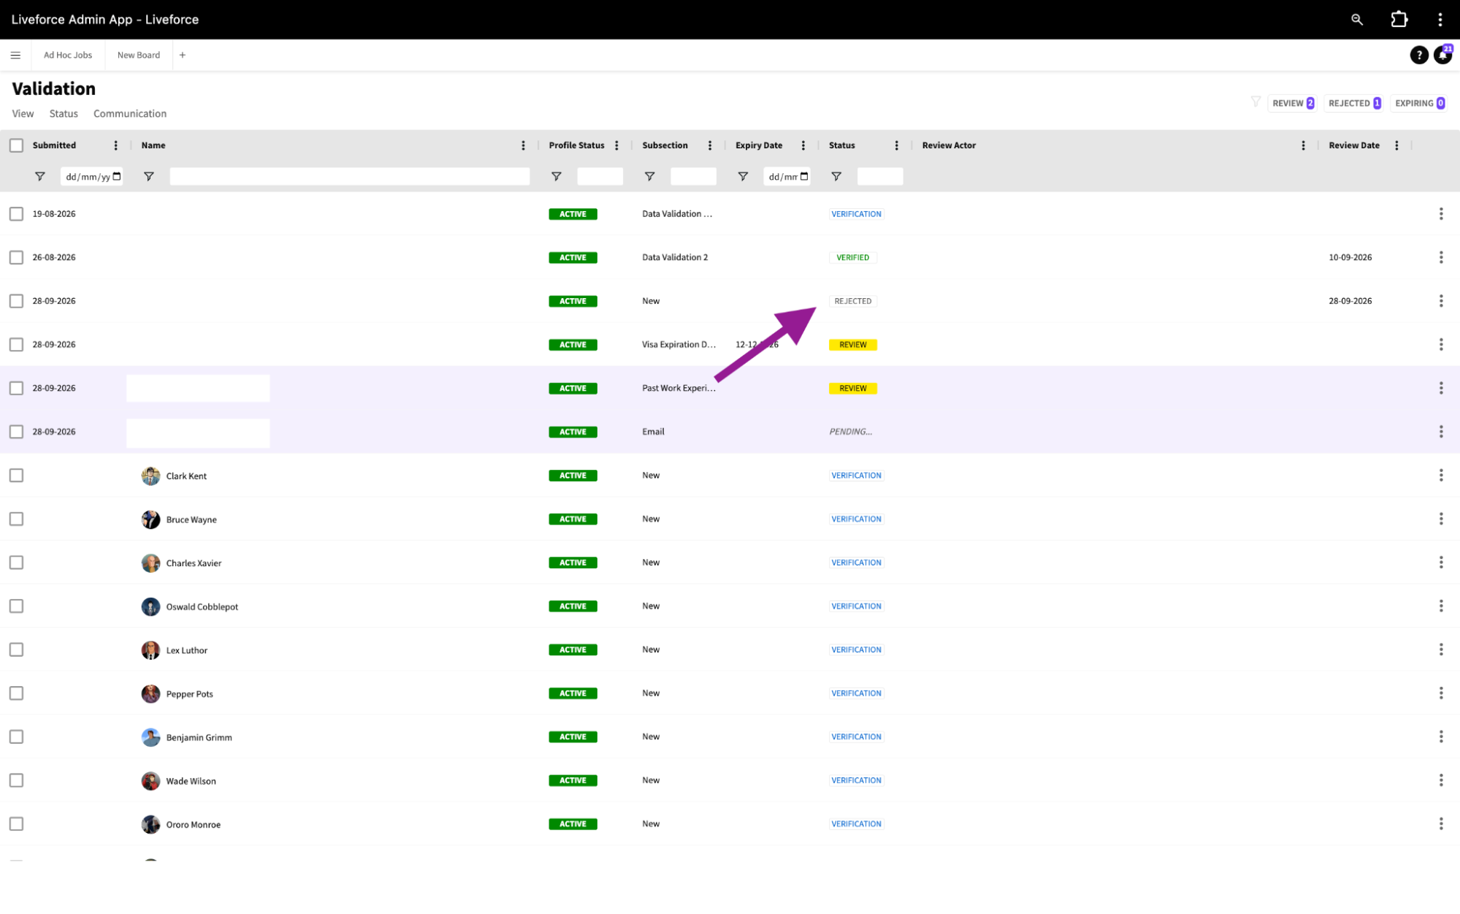The height and width of the screenshot is (914, 1460).
Task: Open the hamburger menu beside Ad Hoc Jobs
Action: point(15,55)
